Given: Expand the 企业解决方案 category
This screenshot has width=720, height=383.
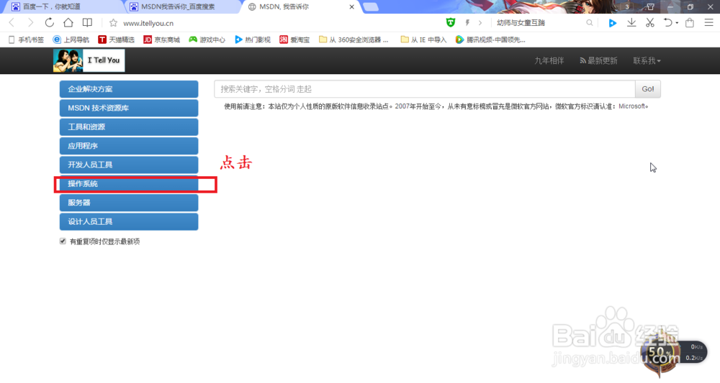Looking at the screenshot, I should [129, 89].
